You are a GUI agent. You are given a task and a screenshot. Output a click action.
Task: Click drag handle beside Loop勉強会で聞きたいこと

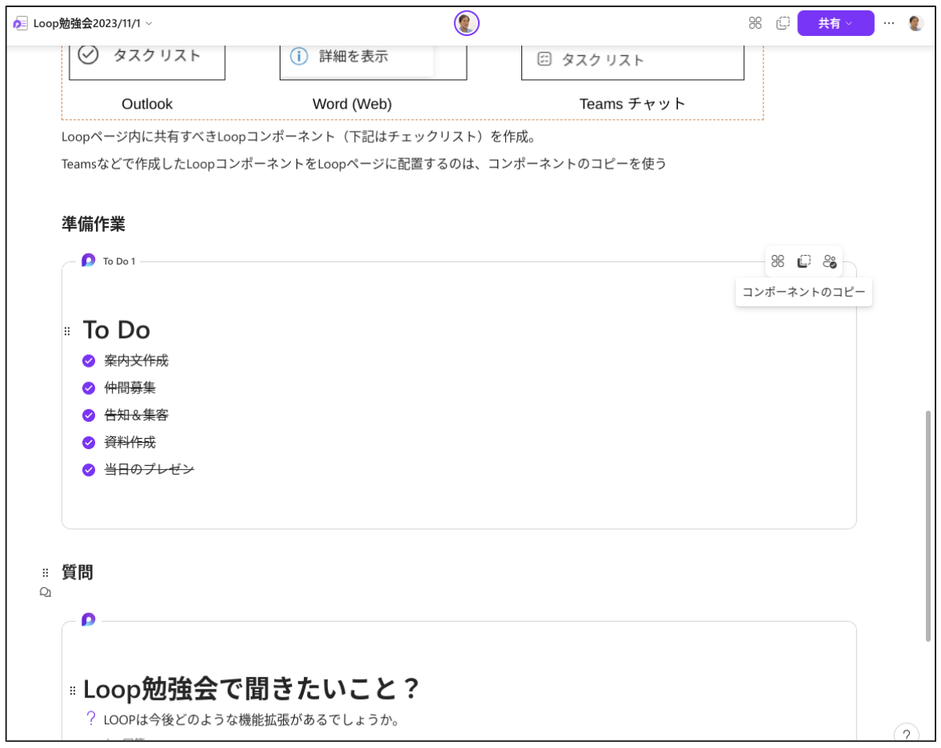pos(73,690)
